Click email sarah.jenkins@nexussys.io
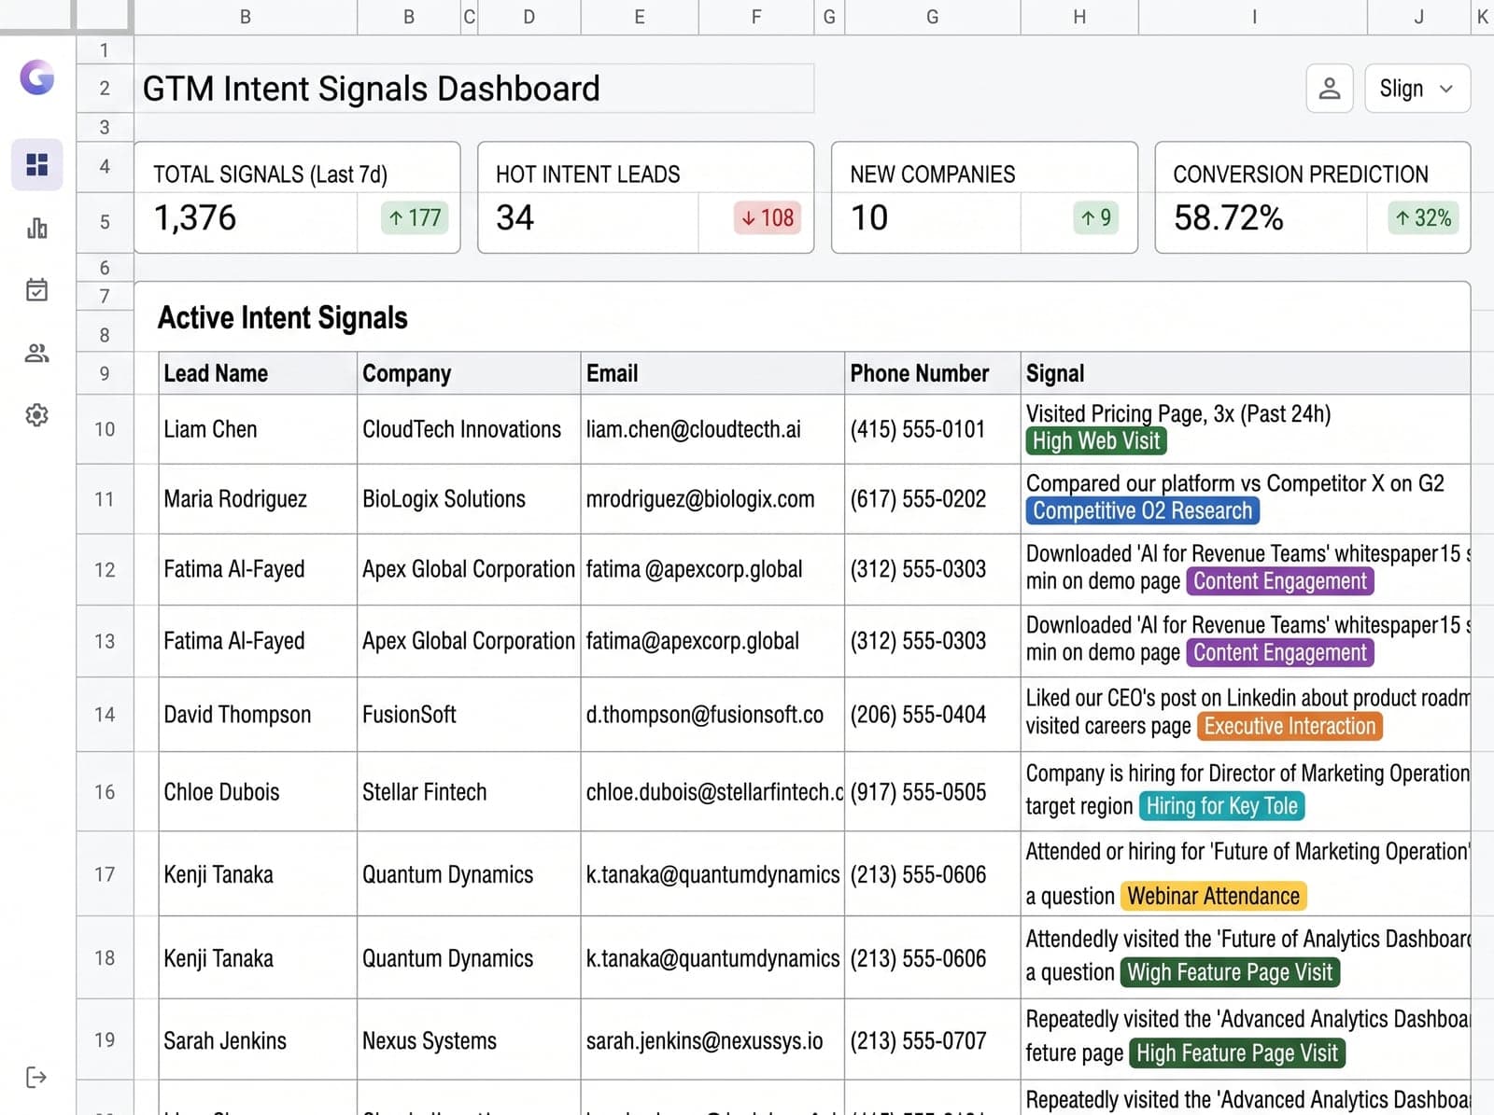1494x1115 pixels. (705, 1040)
